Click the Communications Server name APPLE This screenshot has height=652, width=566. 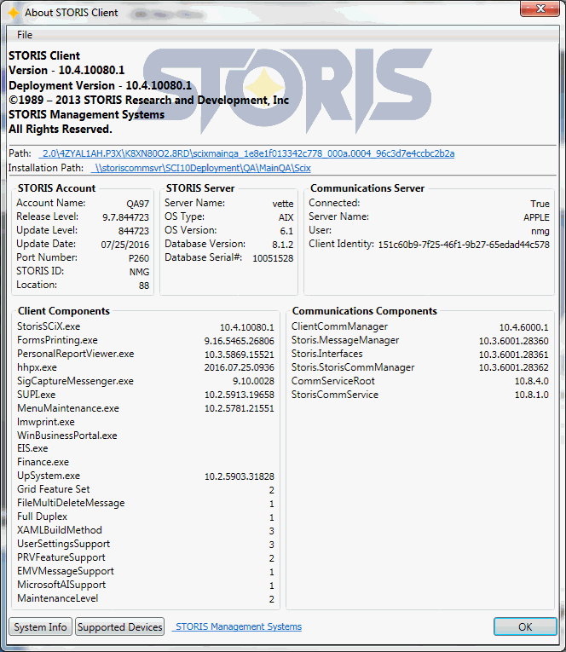536,217
